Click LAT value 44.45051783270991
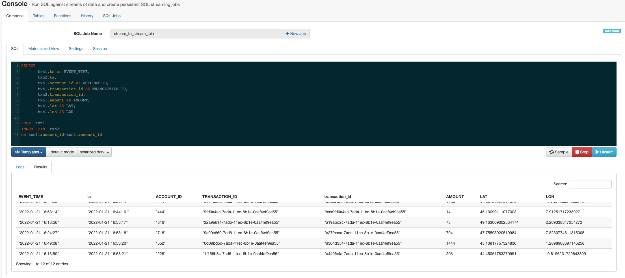 498,254
